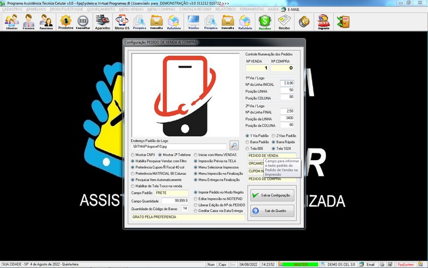Click the Salvar Configuração button
This screenshot has height=268, width=428.
(x=272, y=195)
